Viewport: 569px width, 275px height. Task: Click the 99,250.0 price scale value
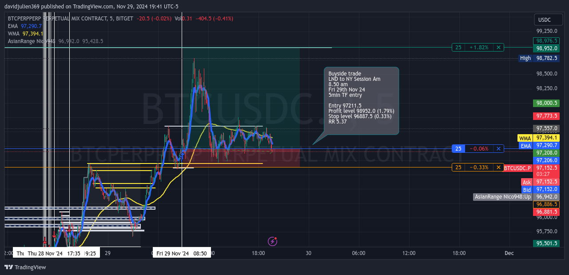pyautogui.click(x=547, y=31)
